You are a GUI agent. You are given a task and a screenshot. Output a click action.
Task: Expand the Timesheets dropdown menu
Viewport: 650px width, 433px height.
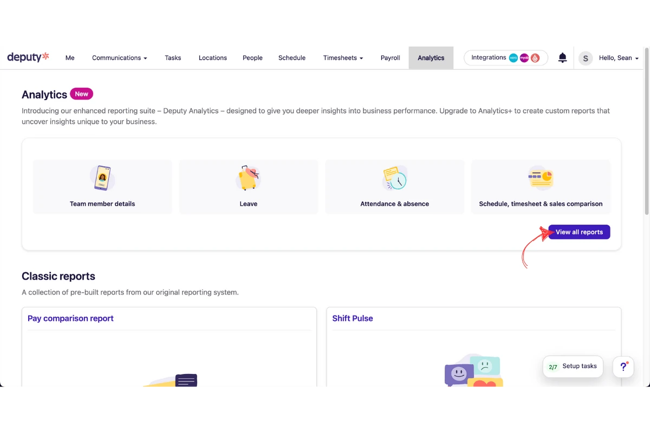click(x=343, y=58)
